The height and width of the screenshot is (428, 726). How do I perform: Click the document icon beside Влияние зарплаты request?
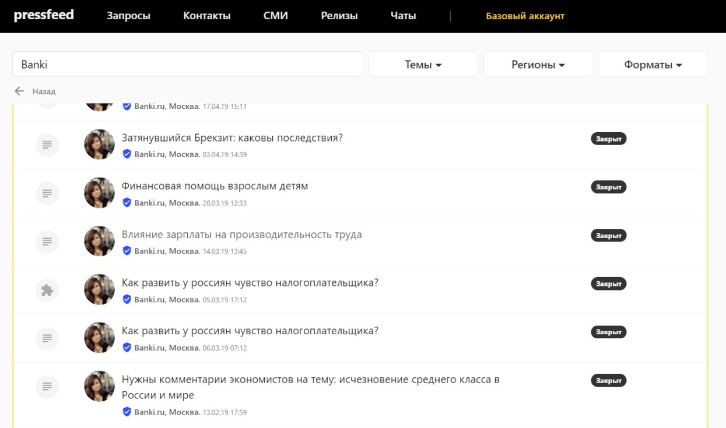pos(47,241)
